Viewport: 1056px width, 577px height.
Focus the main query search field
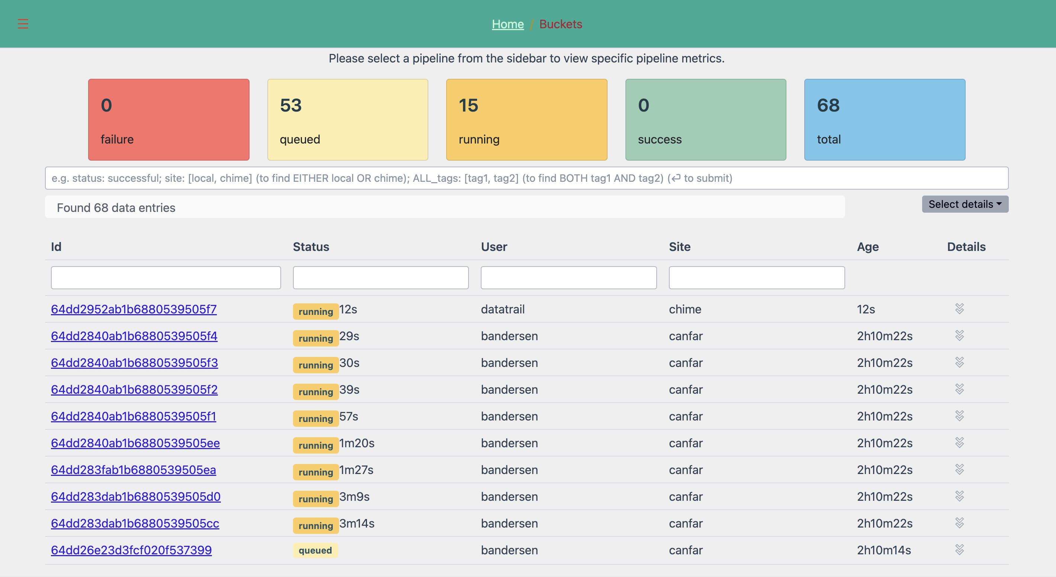coord(527,178)
